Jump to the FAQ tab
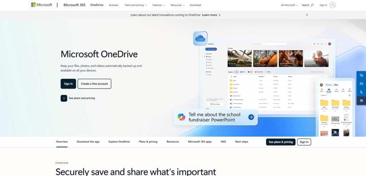The width and height of the screenshot is (366, 176). coord(223,142)
